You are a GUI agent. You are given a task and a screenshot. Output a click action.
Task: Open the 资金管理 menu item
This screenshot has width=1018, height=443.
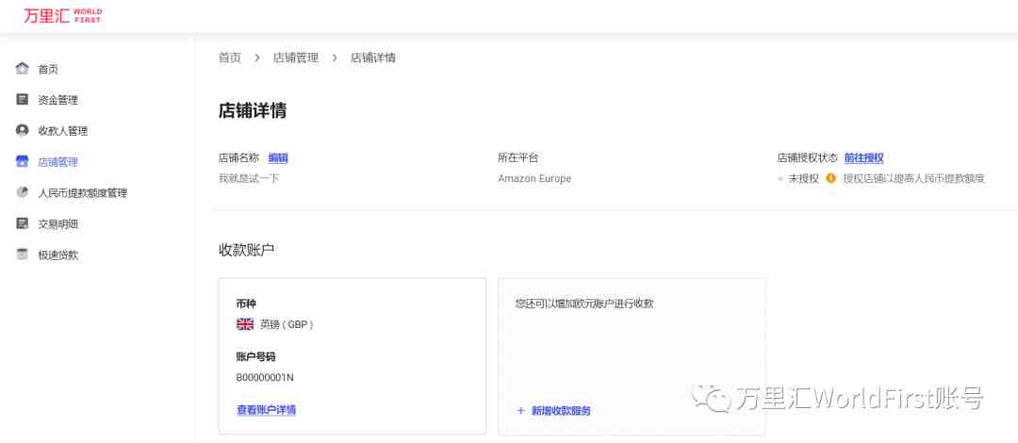tap(57, 100)
